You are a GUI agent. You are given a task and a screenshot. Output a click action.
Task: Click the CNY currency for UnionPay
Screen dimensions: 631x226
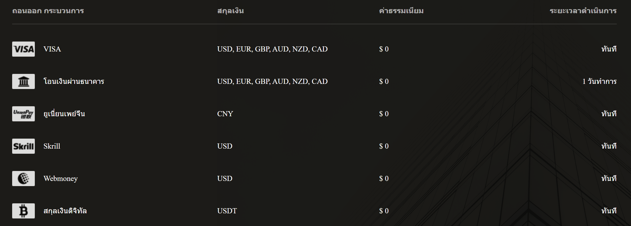point(225,114)
